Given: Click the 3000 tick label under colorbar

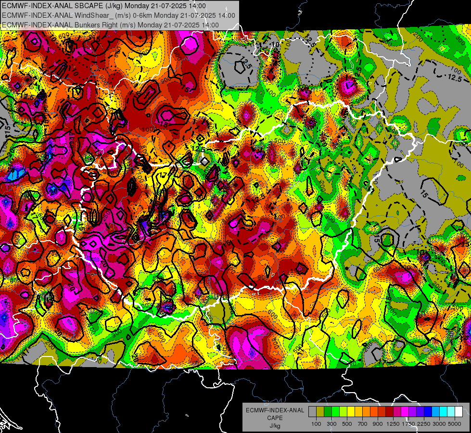Looking at the screenshot, I should coord(439,424).
